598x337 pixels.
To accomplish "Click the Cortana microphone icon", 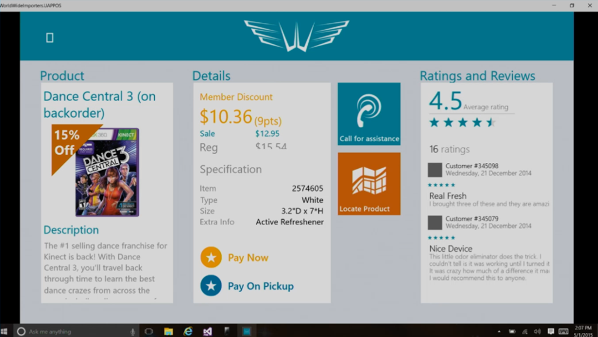I will (x=133, y=332).
